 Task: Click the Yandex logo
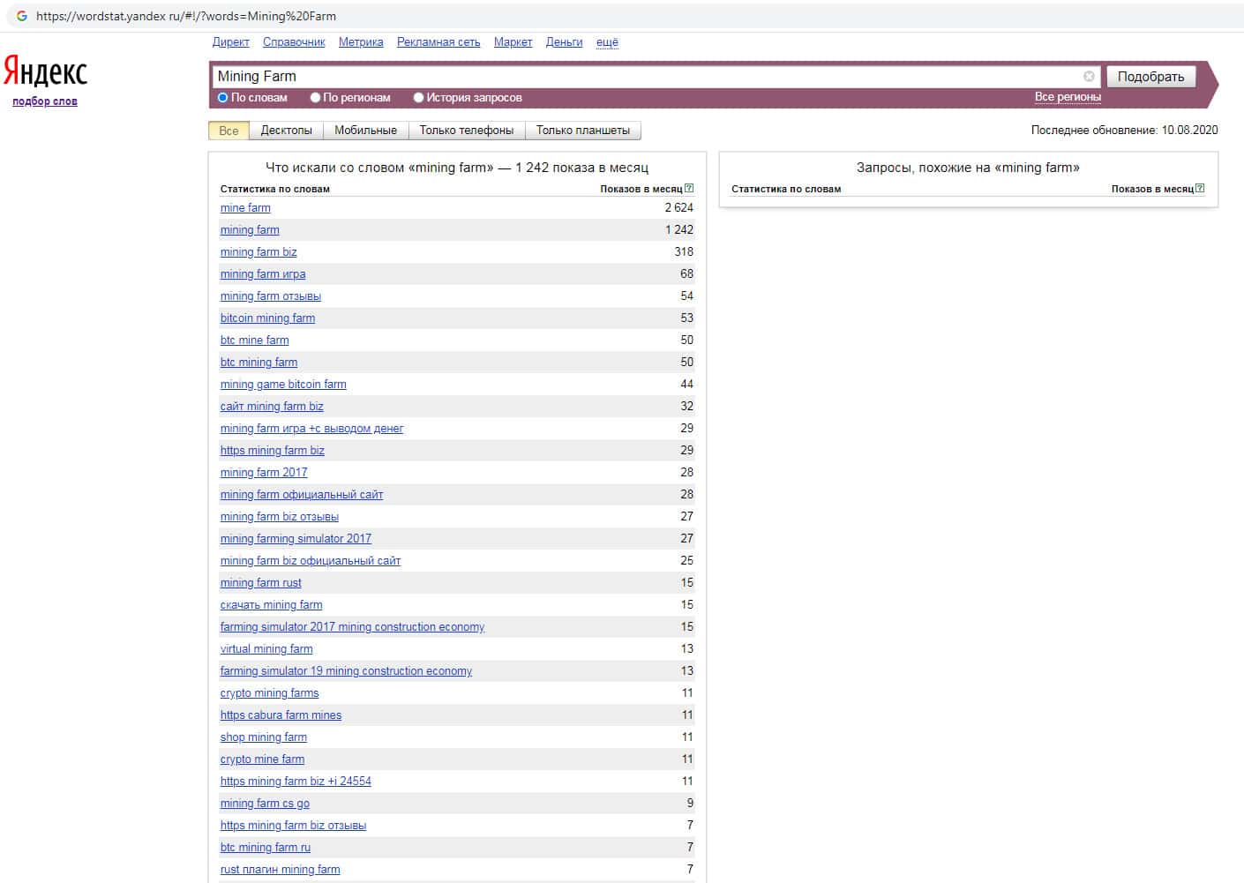click(46, 72)
